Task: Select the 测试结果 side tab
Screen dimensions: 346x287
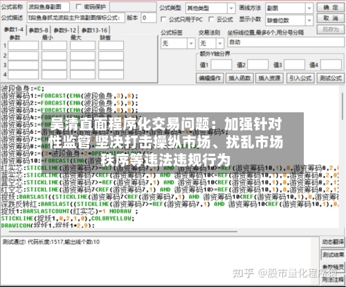Action: point(333,254)
